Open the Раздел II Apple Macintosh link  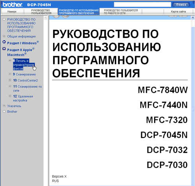pos(21,52)
